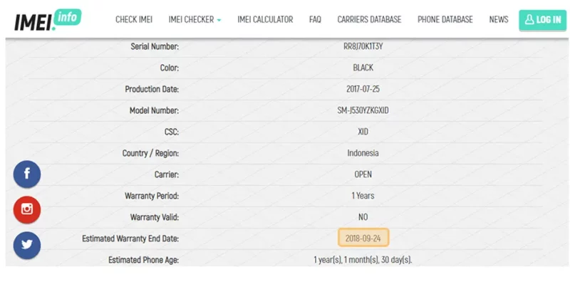Open the Instagram share icon

coord(27,209)
